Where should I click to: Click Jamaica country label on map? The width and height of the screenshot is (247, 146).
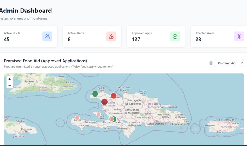coord(19,136)
